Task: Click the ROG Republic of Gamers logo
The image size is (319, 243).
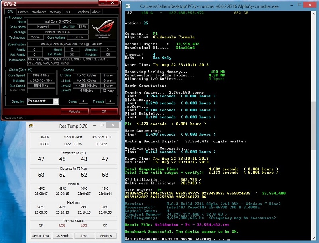Action: click(103, 28)
